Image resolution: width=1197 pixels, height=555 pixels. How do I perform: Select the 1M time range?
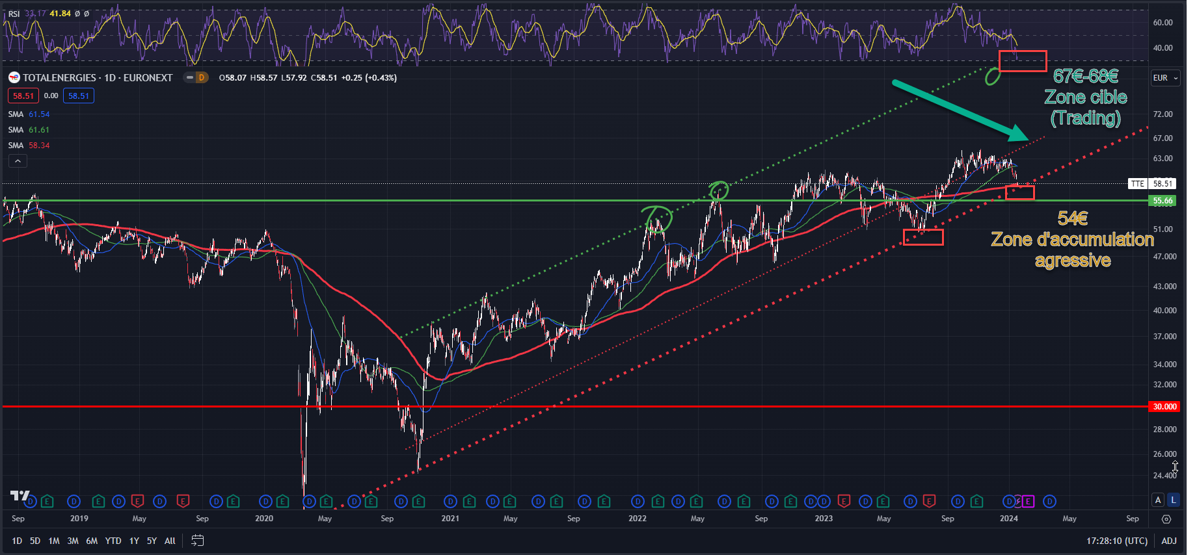coord(54,541)
